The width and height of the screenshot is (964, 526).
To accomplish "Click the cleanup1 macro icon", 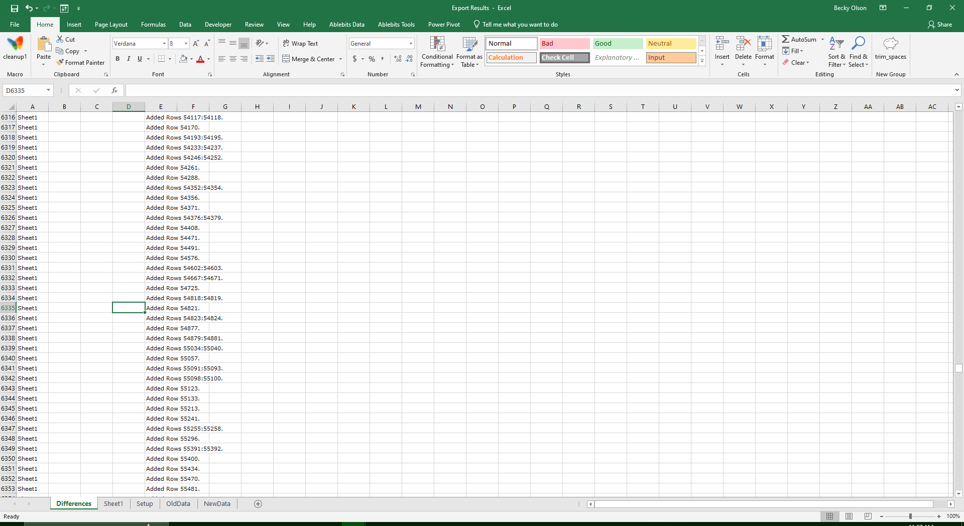I will pos(15,48).
